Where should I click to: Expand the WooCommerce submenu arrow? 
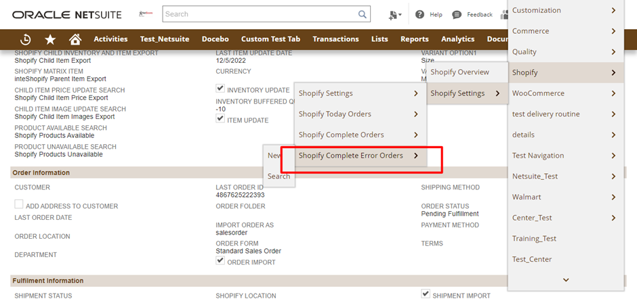[x=613, y=93]
